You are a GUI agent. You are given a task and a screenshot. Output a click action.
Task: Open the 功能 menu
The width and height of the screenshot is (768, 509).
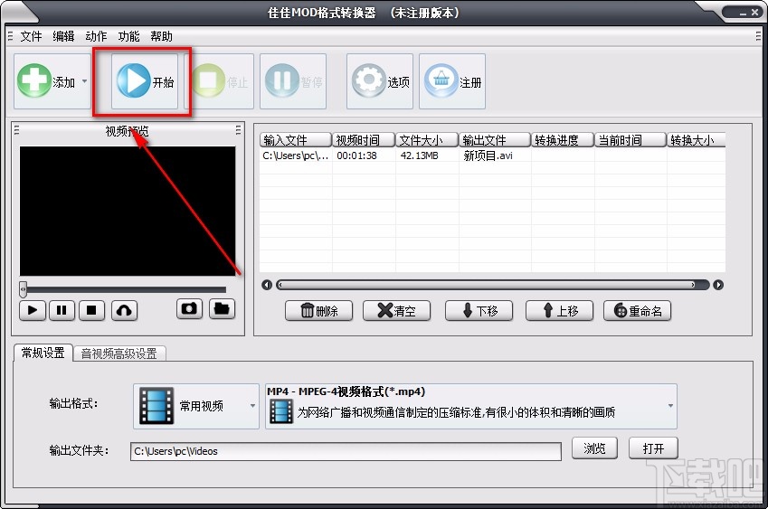(x=128, y=36)
